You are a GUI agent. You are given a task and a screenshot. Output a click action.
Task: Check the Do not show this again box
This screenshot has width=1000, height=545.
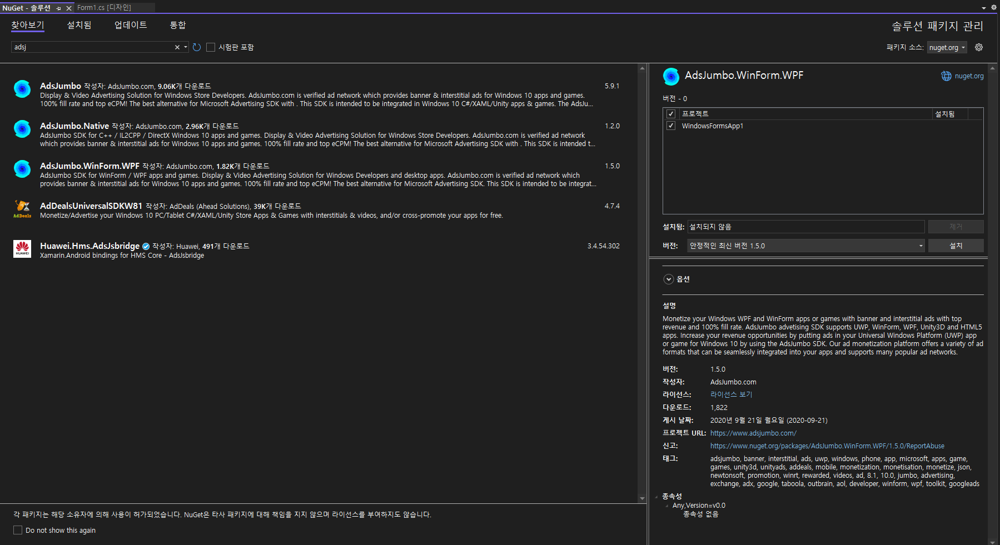[18, 530]
